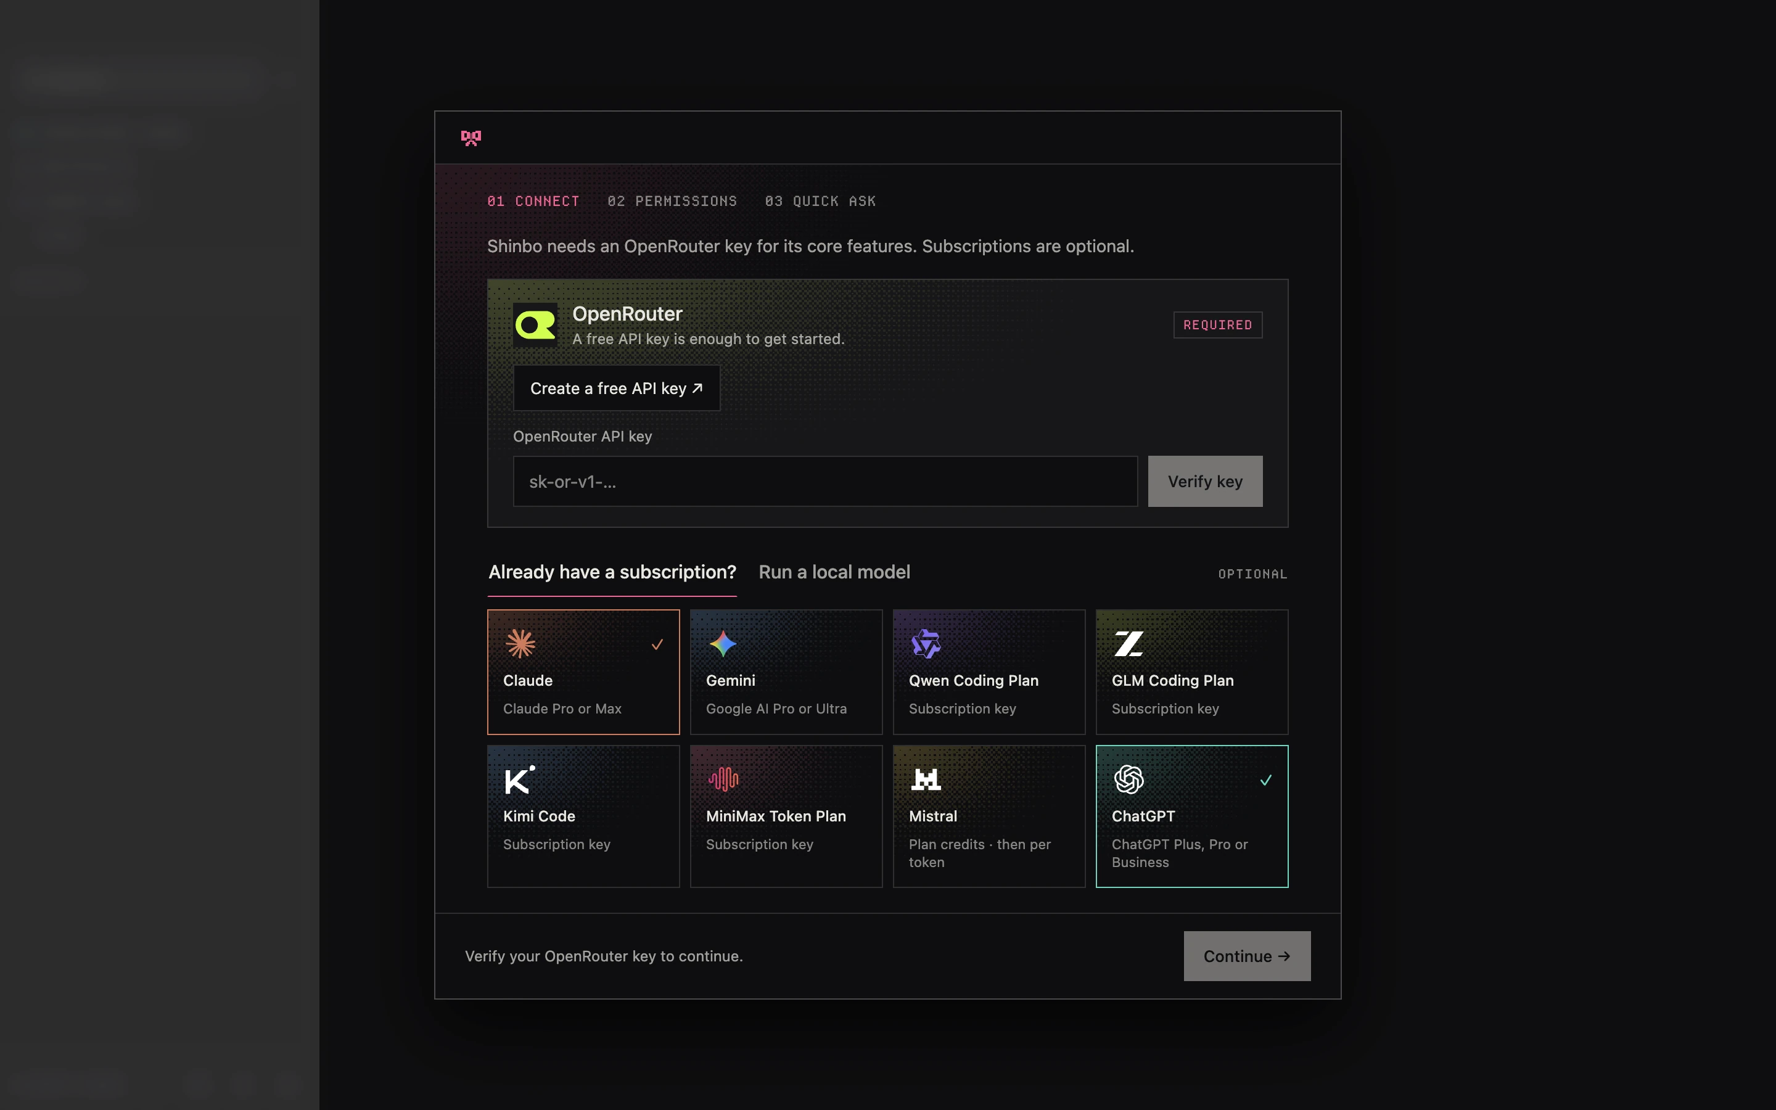Click the OpenRouter logo icon
Image resolution: width=1776 pixels, height=1110 pixels.
click(x=535, y=324)
